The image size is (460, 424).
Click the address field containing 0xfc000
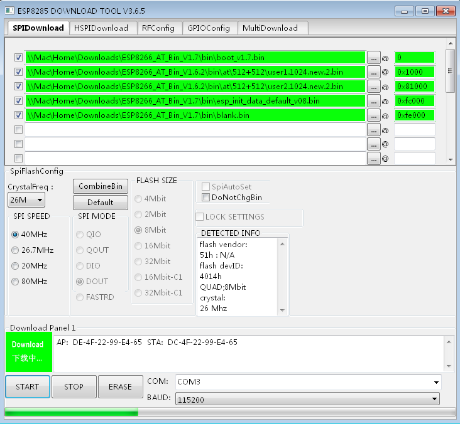[414, 101]
